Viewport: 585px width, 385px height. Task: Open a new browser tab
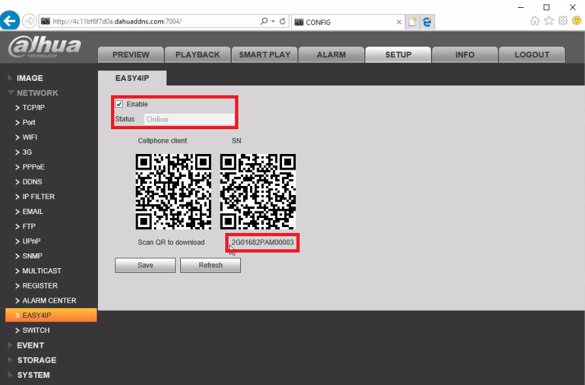tap(412, 22)
